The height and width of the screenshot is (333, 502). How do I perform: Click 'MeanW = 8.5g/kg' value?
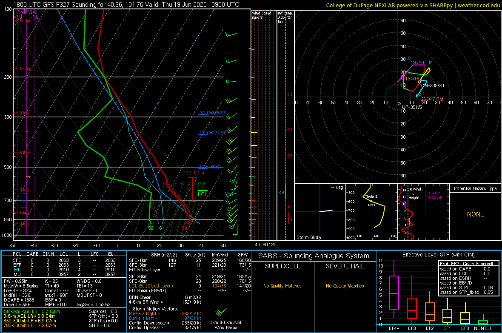click(x=21, y=286)
